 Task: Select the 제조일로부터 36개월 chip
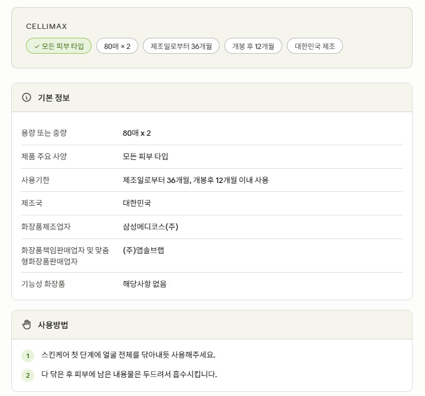coord(181,46)
